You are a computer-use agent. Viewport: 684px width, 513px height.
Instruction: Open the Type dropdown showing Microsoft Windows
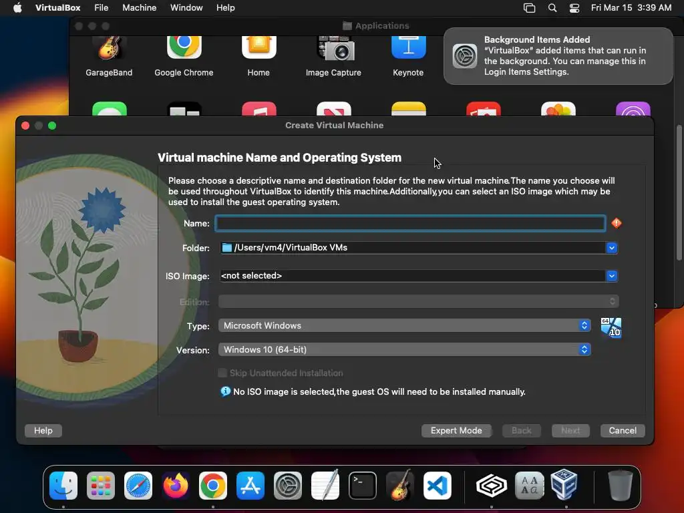pyautogui.click(x=404, y=325)
